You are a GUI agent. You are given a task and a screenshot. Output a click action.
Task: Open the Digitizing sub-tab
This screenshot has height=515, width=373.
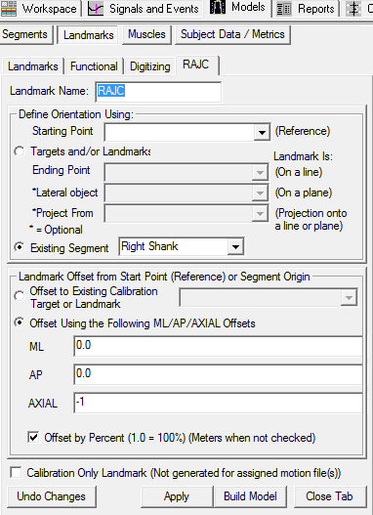point(150,66)
